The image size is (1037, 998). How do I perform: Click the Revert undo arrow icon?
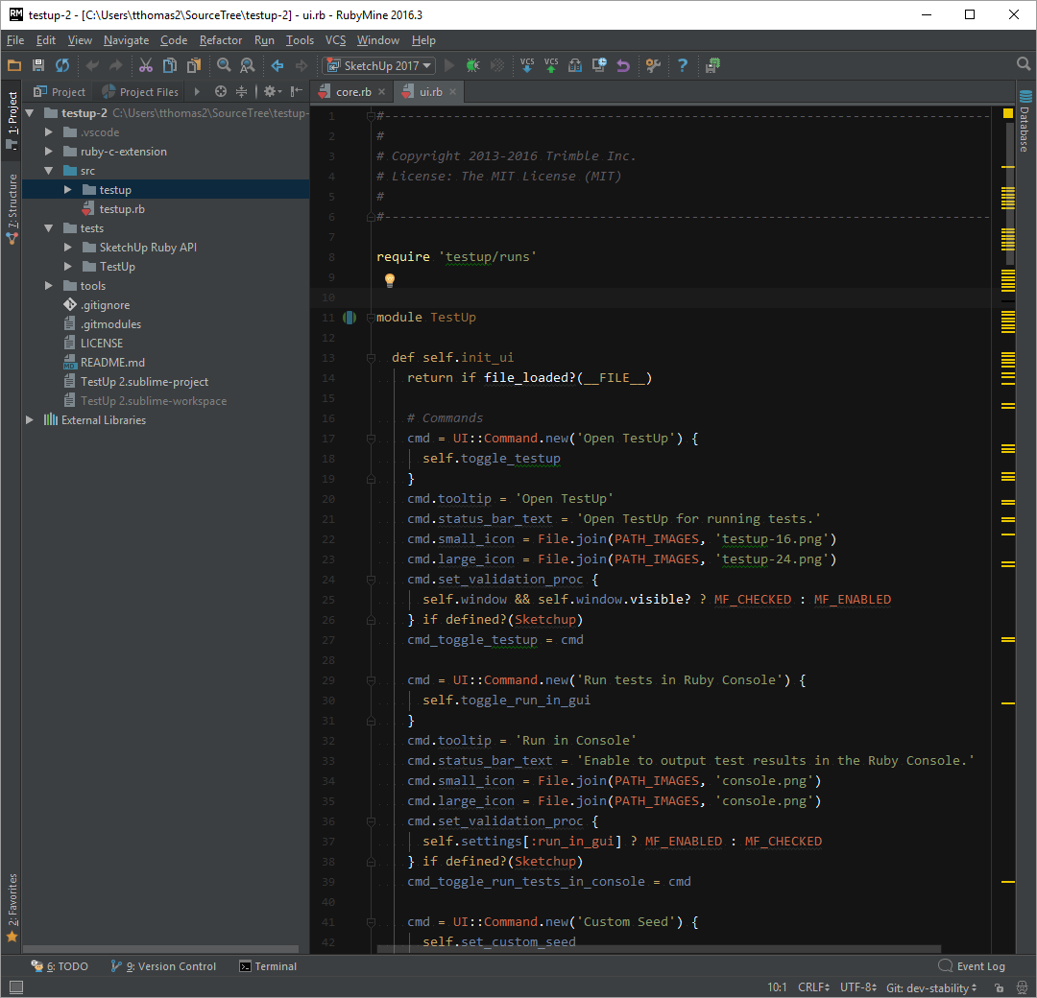623,65
